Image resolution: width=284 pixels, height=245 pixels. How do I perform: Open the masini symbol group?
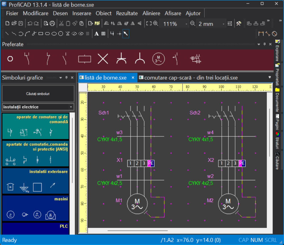coord(36,208)
